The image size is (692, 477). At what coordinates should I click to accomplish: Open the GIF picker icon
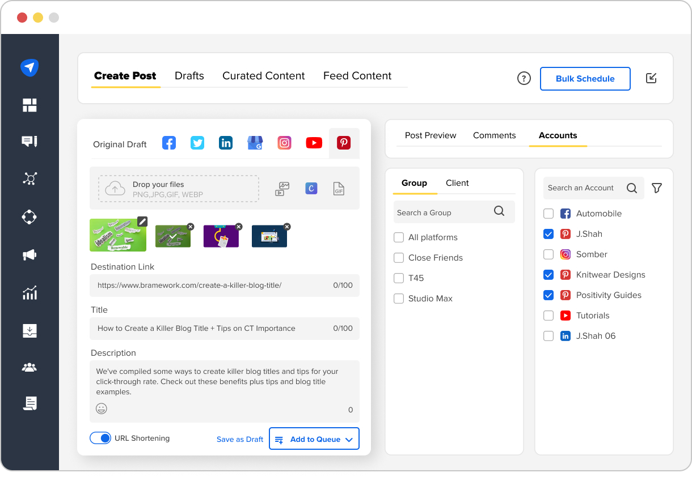[x=339, y=189]
